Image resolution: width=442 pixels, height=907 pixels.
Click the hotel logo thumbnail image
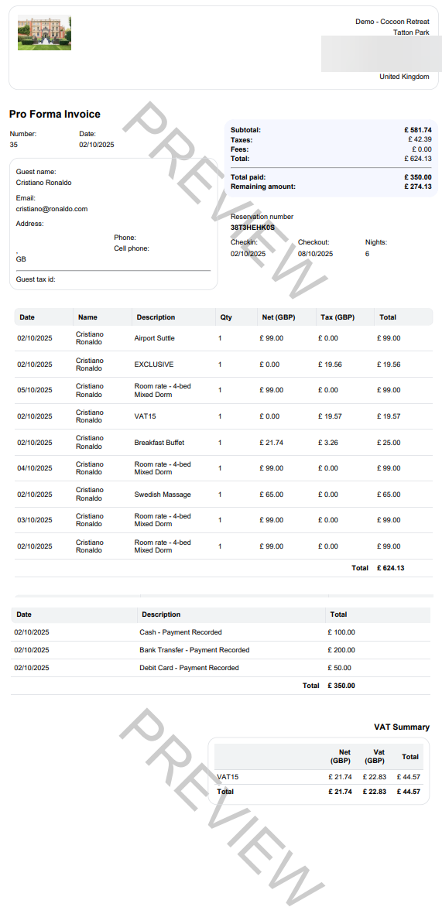coord(45,33)
